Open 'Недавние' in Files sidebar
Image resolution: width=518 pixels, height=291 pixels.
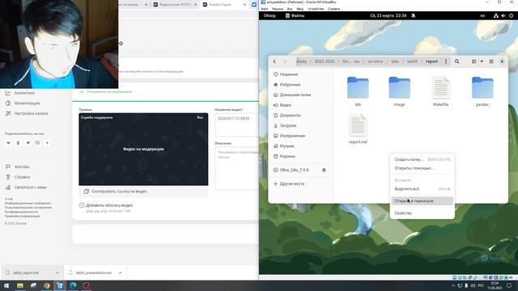[300, 74]
